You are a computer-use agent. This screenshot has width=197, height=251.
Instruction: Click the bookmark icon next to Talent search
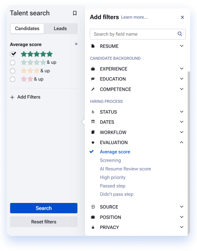click(x=74, y=13)
